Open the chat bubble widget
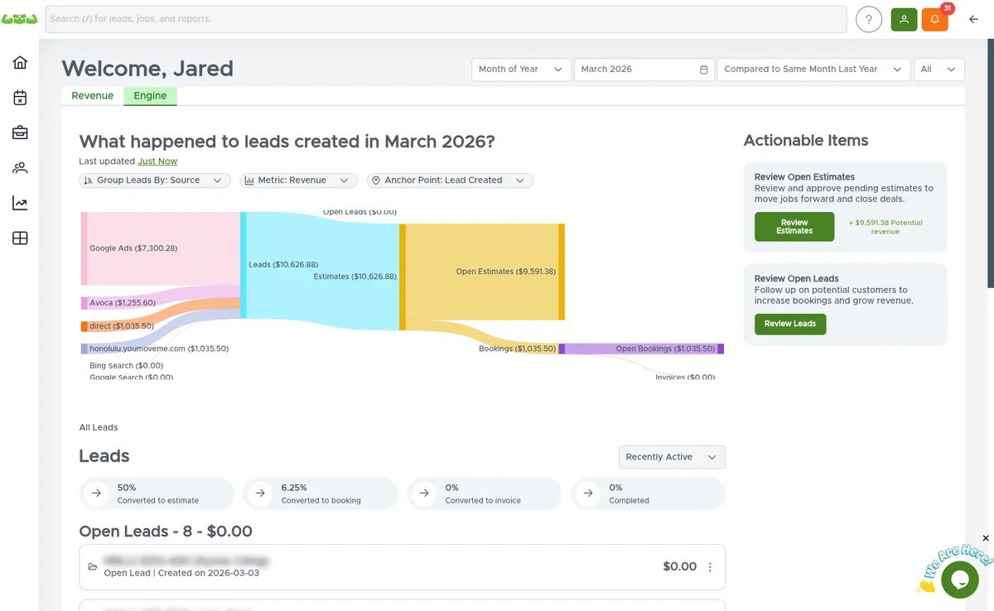Screen dimensions: 994x611 point(959,580)
